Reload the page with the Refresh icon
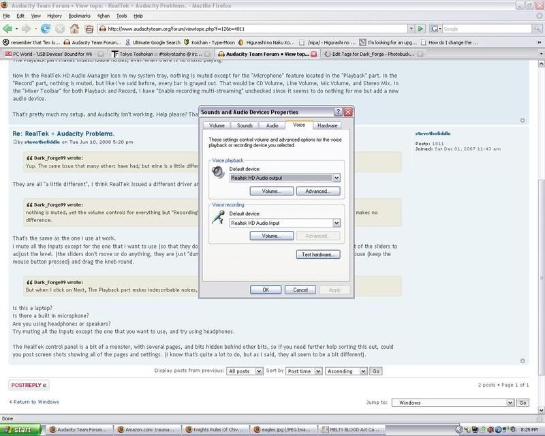This screenshot has width=545, height=436. click(46, 29)
